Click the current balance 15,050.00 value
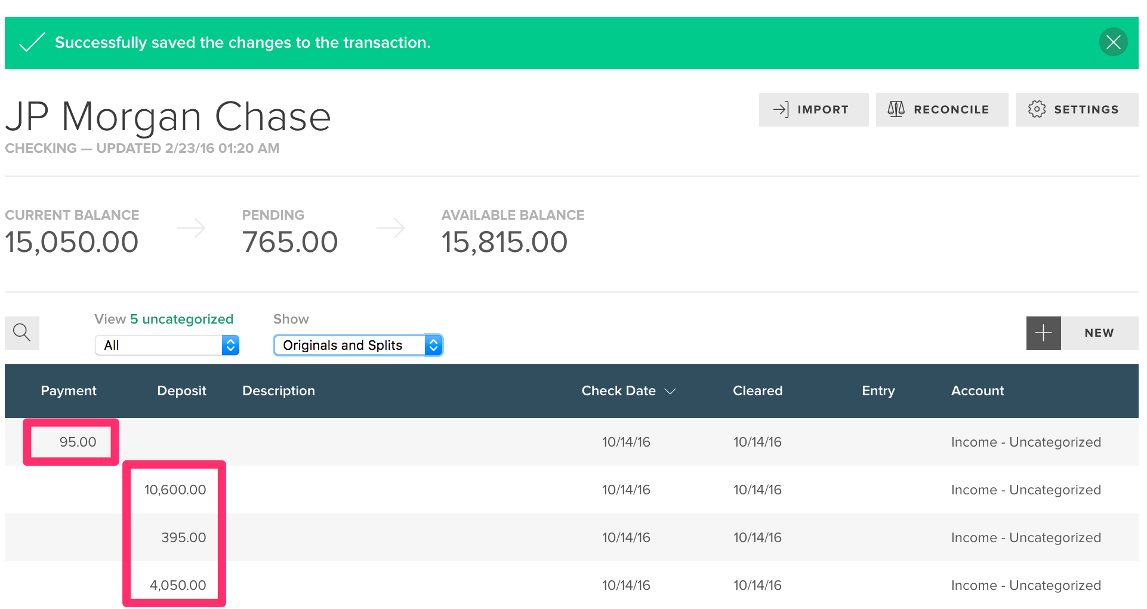The height and width of the screenshot is (609, 1147). [x=72, y=242]
